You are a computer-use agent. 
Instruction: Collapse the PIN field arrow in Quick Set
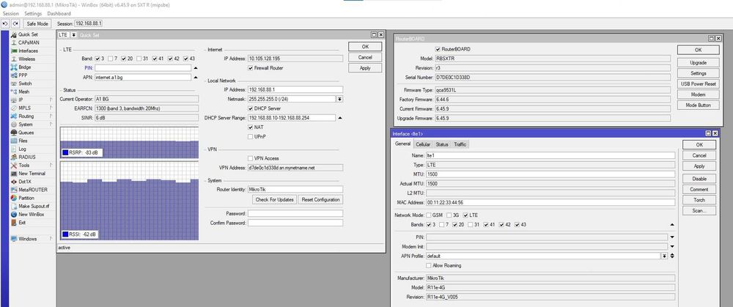pyautogui.click(x=196, y=68)
